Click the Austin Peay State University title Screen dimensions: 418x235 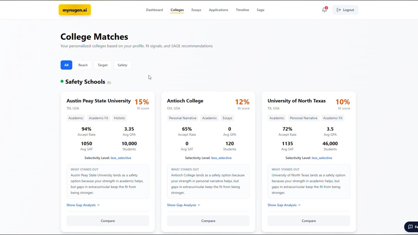click(99, 101)
